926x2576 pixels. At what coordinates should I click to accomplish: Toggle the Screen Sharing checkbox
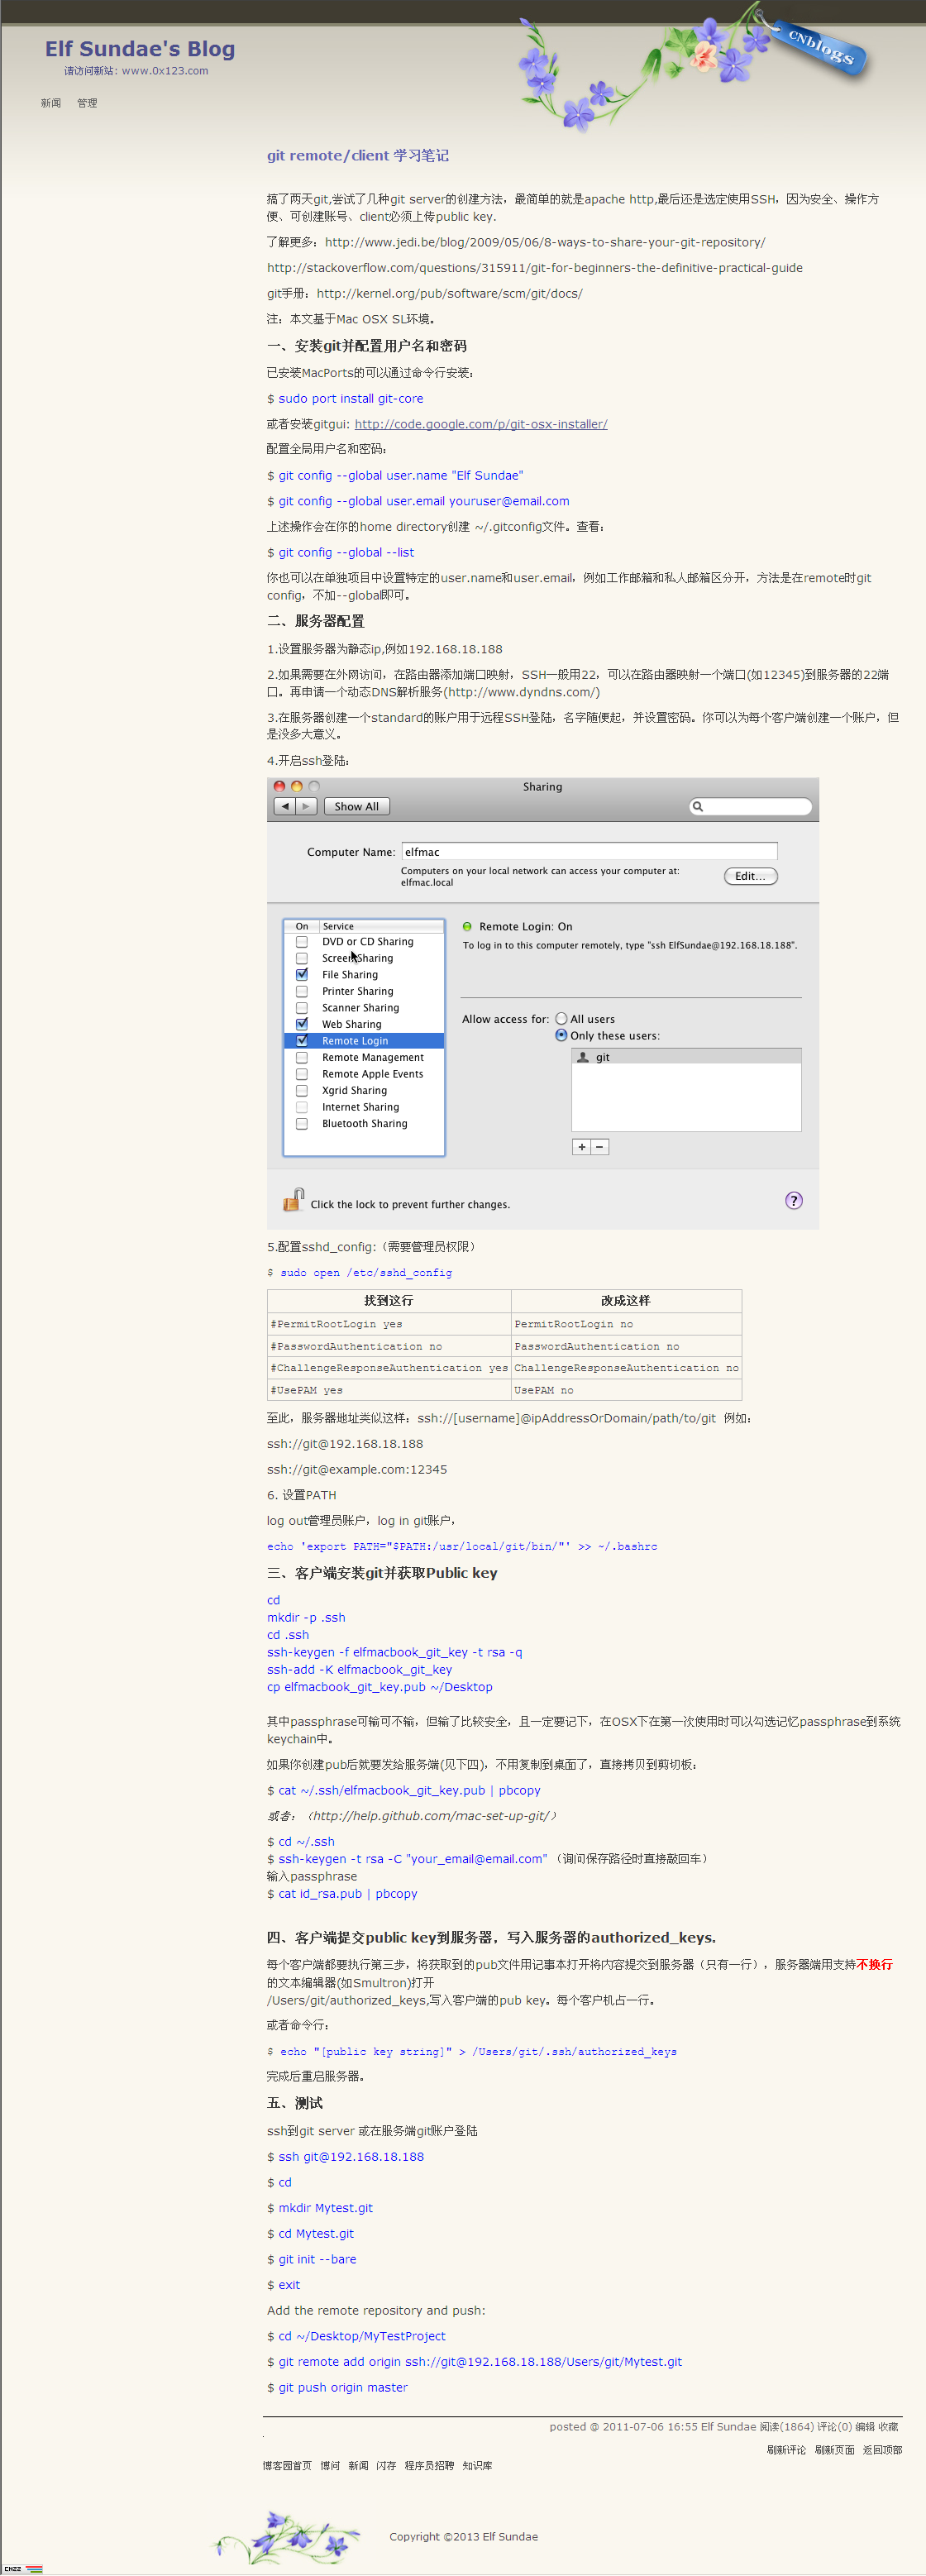(302, 958)
